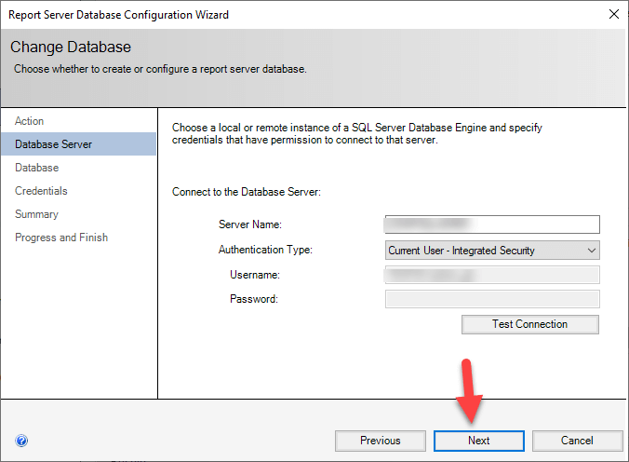629x462 pixels.
Task: Close the Configuration Wizard window
Action: (x=613, y=15)
